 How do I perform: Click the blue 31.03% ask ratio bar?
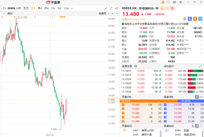[191, 101]
